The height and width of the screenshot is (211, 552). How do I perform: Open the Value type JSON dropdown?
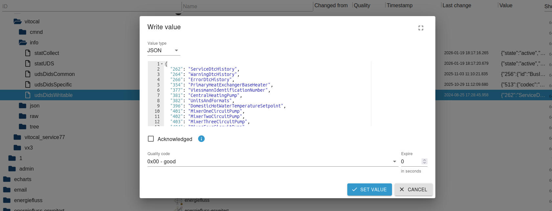(x=164, y=50)
